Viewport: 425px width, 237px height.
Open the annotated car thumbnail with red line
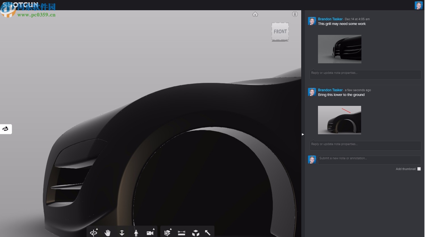(x=340, y=120)
